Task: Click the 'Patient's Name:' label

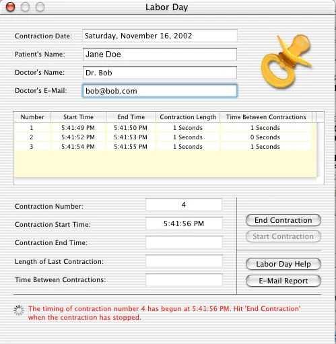Action: (x=40, y=54)
